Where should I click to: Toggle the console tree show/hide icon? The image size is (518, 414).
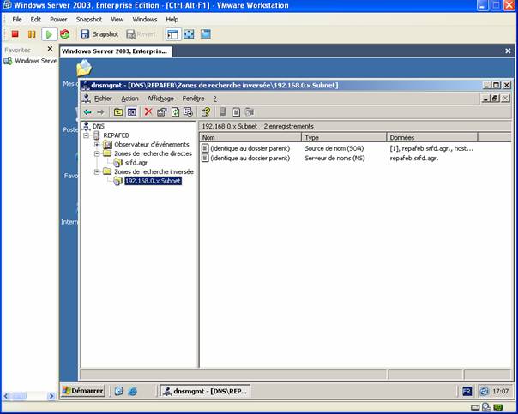[x=132, y=112]
